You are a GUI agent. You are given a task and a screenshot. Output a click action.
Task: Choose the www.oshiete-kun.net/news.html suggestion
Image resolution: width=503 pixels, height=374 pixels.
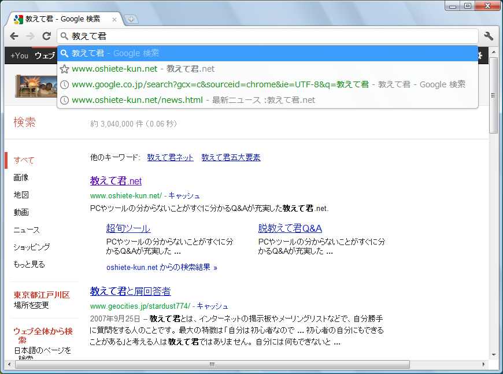(268, 100)
